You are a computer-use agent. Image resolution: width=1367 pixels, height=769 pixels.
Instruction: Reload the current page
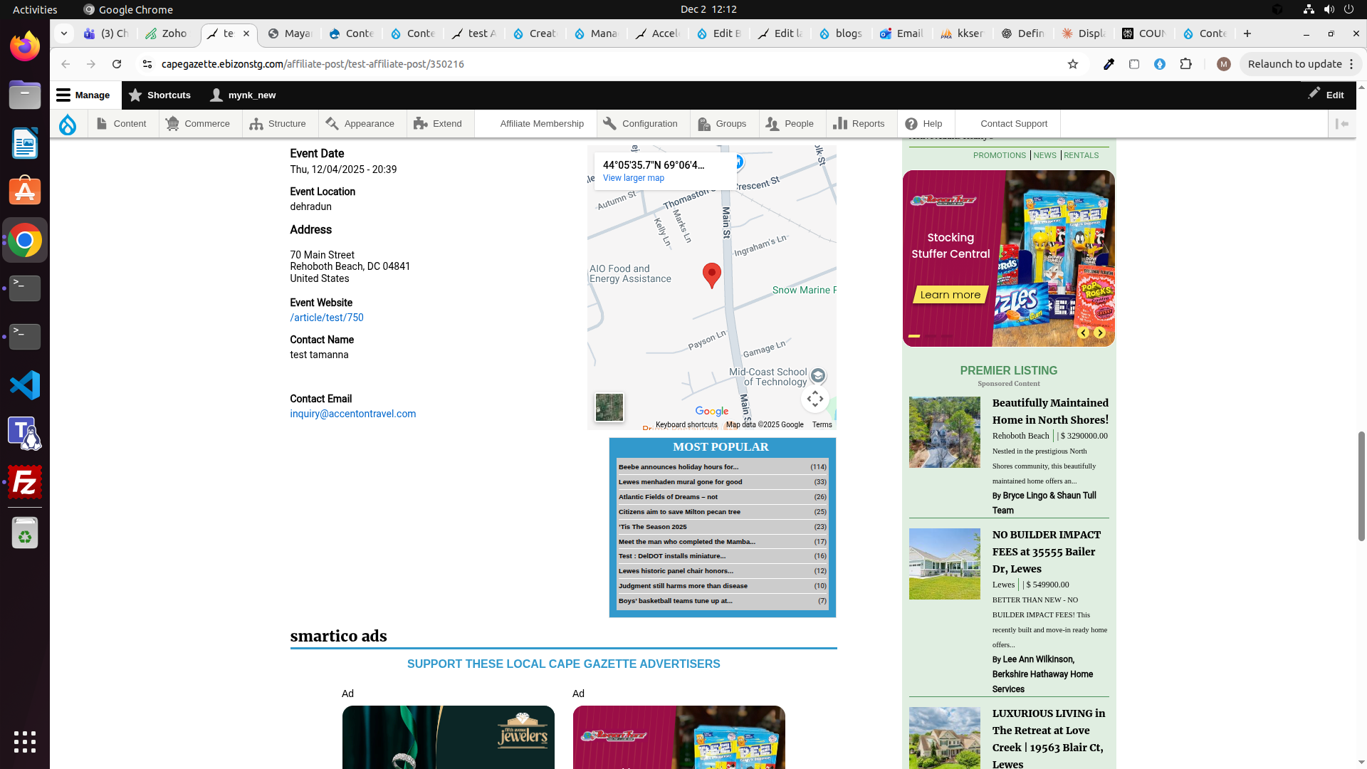[117, 64]
